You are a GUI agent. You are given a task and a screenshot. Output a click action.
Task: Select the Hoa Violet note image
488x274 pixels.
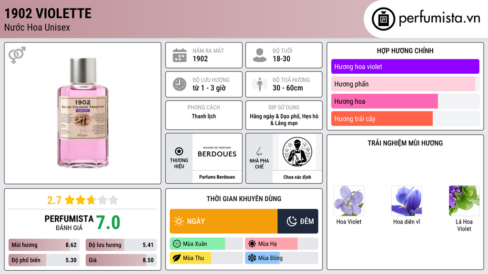tap(349, 201)
